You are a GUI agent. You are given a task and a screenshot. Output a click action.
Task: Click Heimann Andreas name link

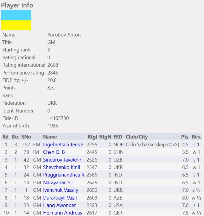[x=62, y=213]
